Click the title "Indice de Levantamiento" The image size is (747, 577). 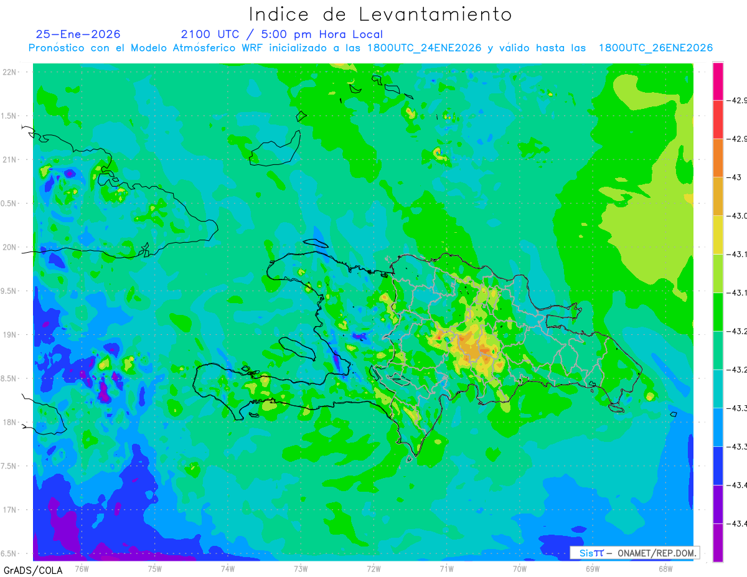380,14
